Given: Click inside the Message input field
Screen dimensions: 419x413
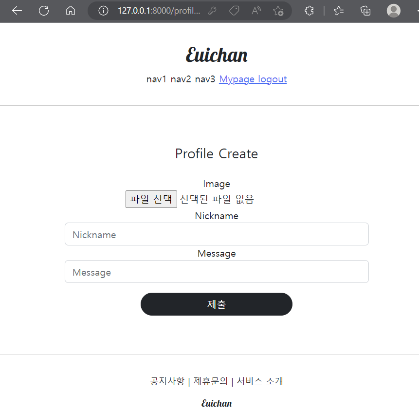Looking at the screenshot, I should (217, 271).
